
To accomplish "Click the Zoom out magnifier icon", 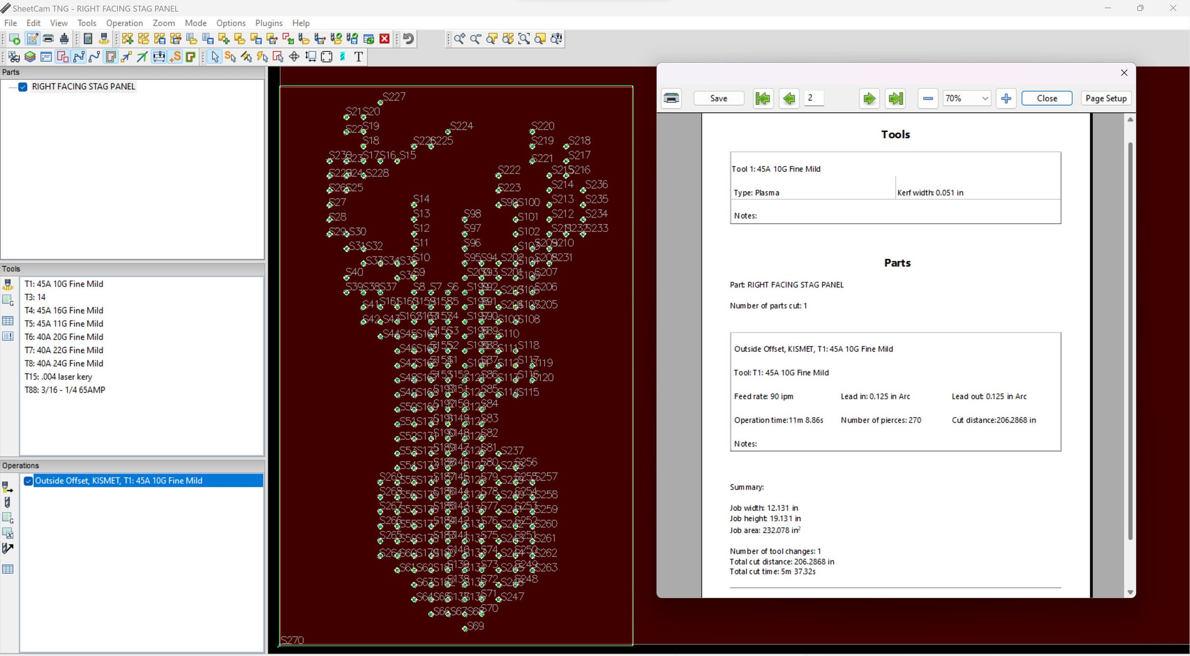I will pyautogui.click(x=476, y=39).
